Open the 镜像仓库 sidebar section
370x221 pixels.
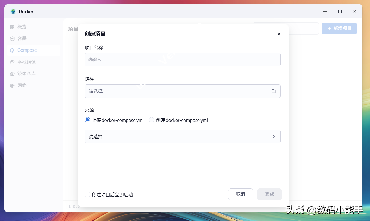(34, 74)
